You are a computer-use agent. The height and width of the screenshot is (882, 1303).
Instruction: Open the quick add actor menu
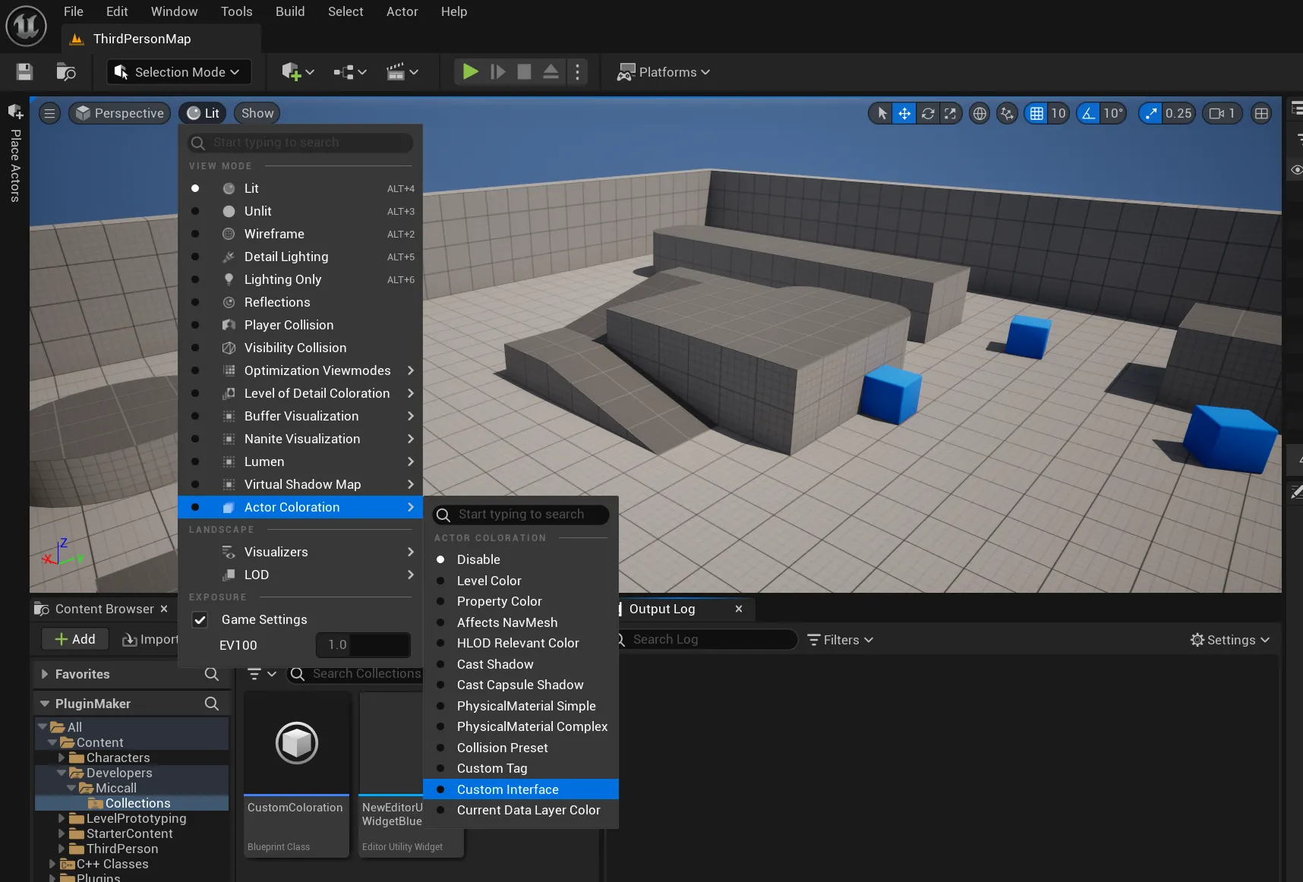pyautogui.click(x=298, y=72)
